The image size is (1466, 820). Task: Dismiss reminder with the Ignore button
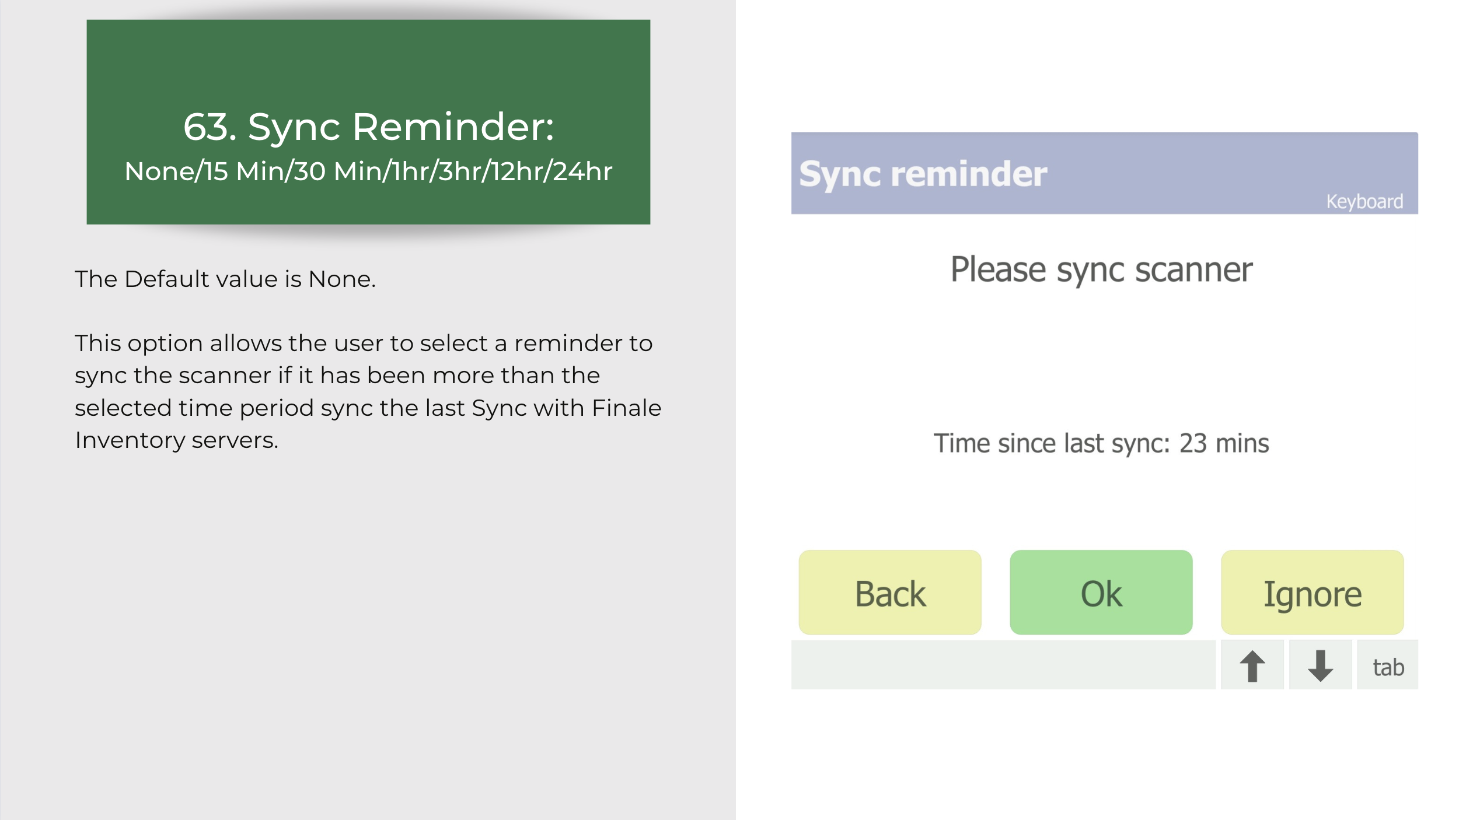click(1313, 592)
